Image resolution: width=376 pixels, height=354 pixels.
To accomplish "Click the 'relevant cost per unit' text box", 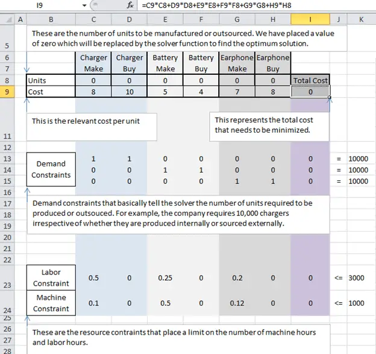I will click(x=92, y=127).
